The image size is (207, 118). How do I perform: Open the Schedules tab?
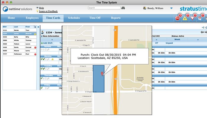click(74, 18)
